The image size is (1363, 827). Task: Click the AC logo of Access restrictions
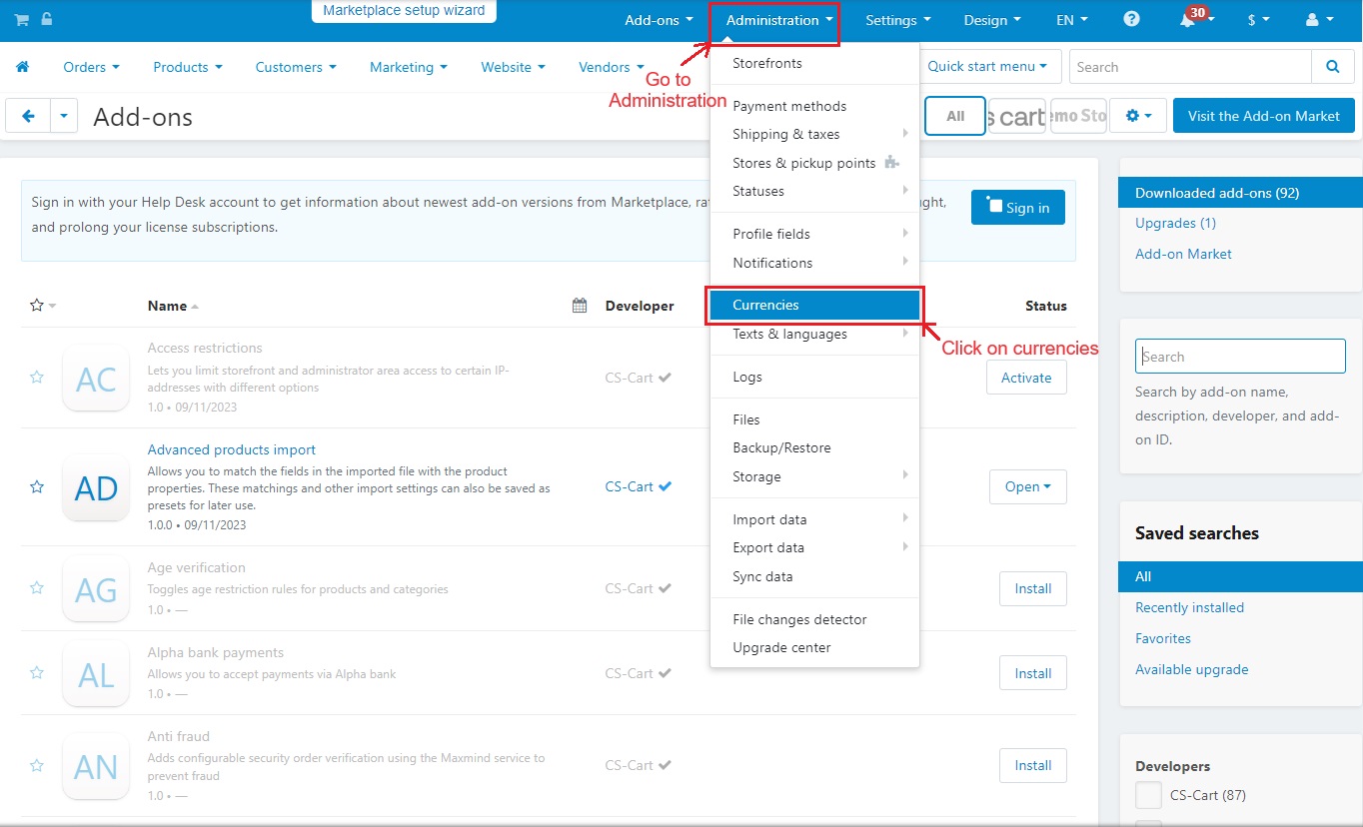[x=96, y=378]
